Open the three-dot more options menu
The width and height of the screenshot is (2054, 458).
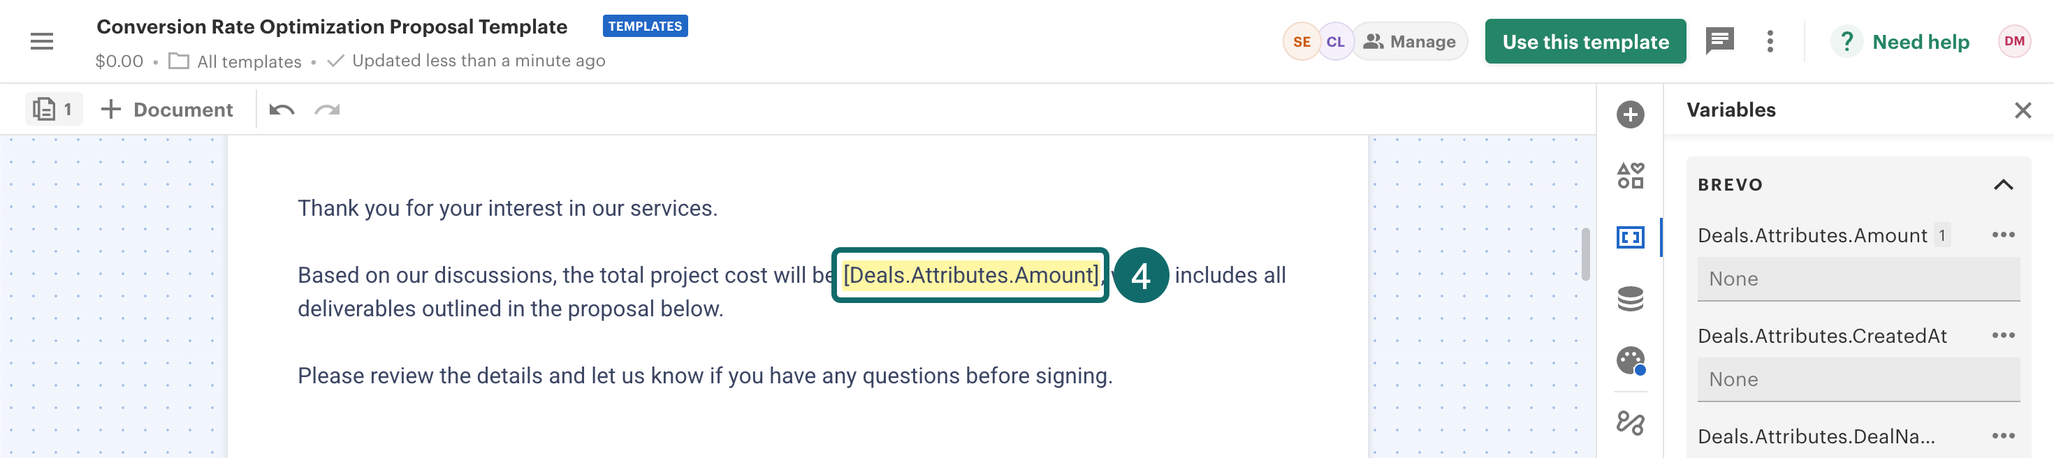(1770, 41)
